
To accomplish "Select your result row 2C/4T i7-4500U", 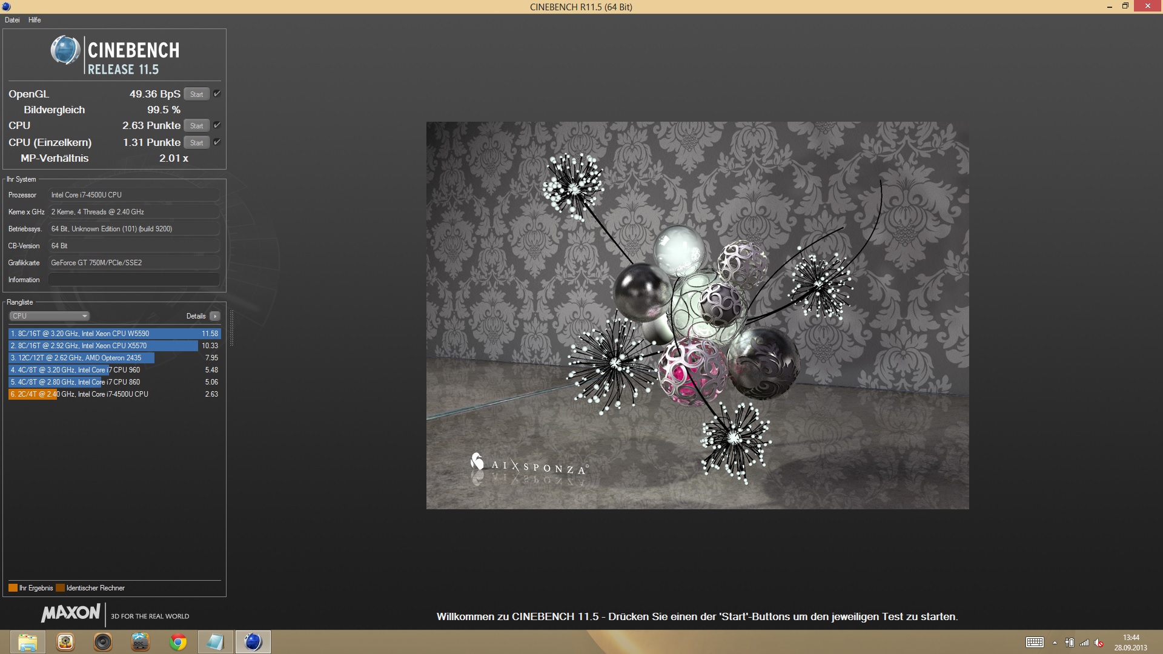I will click(114, 394).
